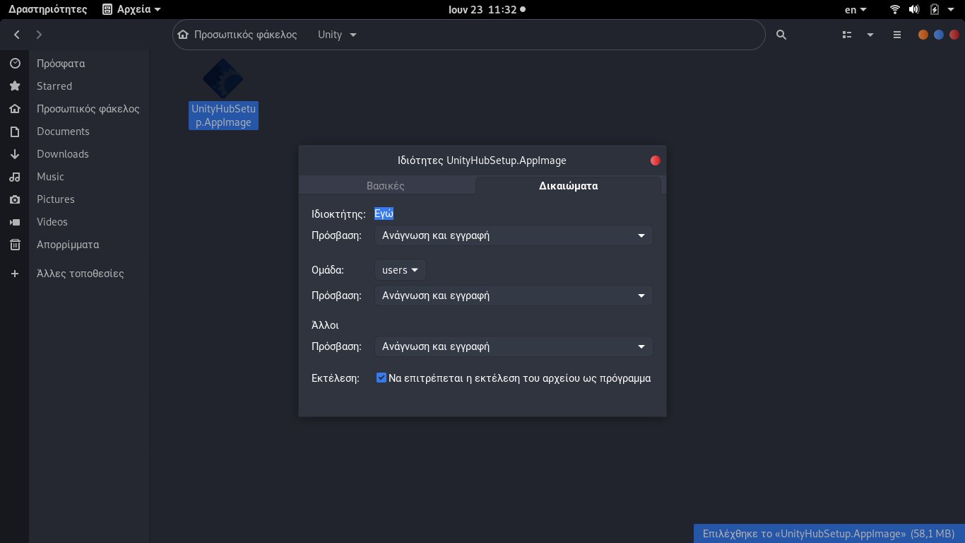
Task: Open view options dropdown arrow
Action: pos(870,35)
